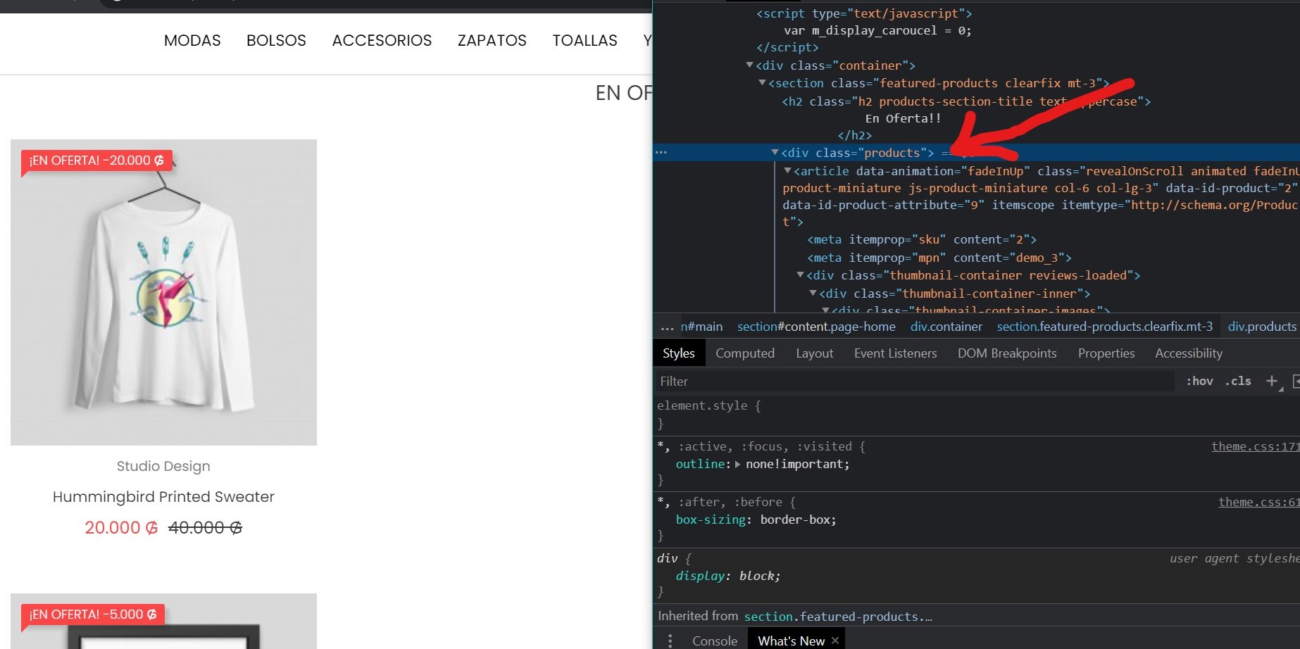1300x649 pixels.
Task: Open the ACCESORIOS menu category
Action: 382,41
